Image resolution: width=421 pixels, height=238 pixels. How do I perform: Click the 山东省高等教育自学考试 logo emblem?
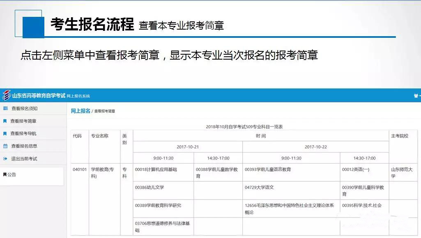pyautogui.click(x=7, y=95)
